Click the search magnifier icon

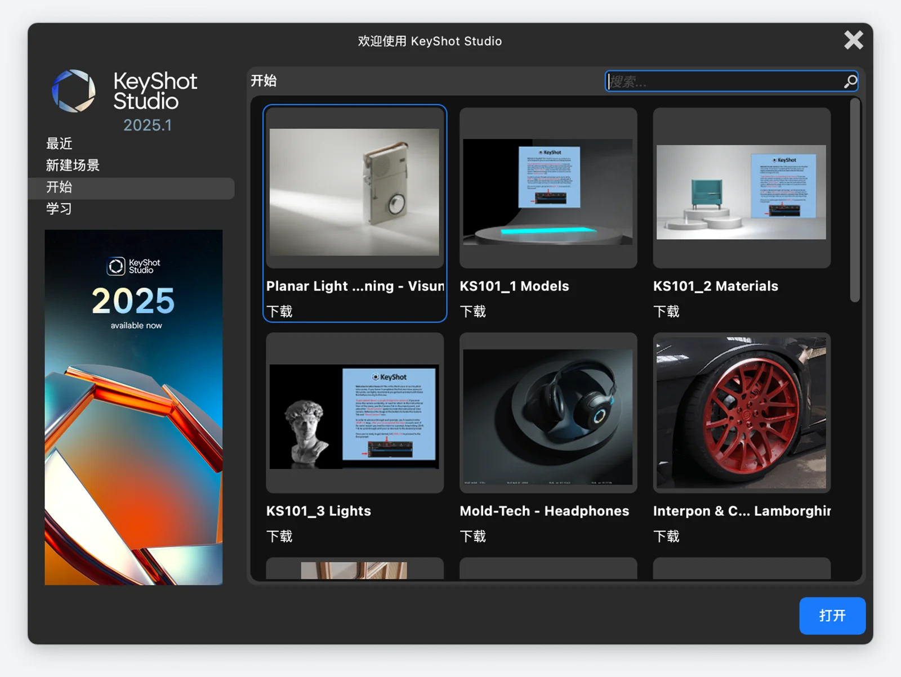tap(850, 82)
